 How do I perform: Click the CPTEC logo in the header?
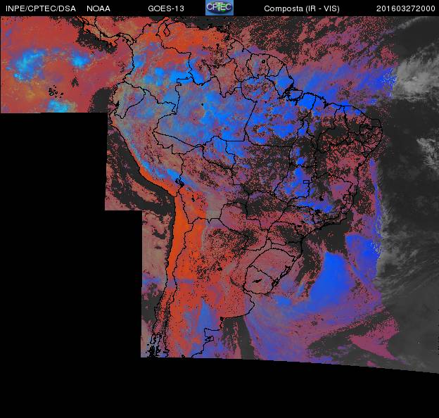tap(220, 8)
